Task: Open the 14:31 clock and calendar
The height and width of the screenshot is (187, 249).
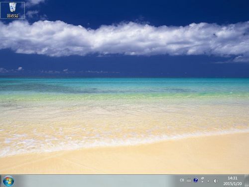Action: (233, 181)
